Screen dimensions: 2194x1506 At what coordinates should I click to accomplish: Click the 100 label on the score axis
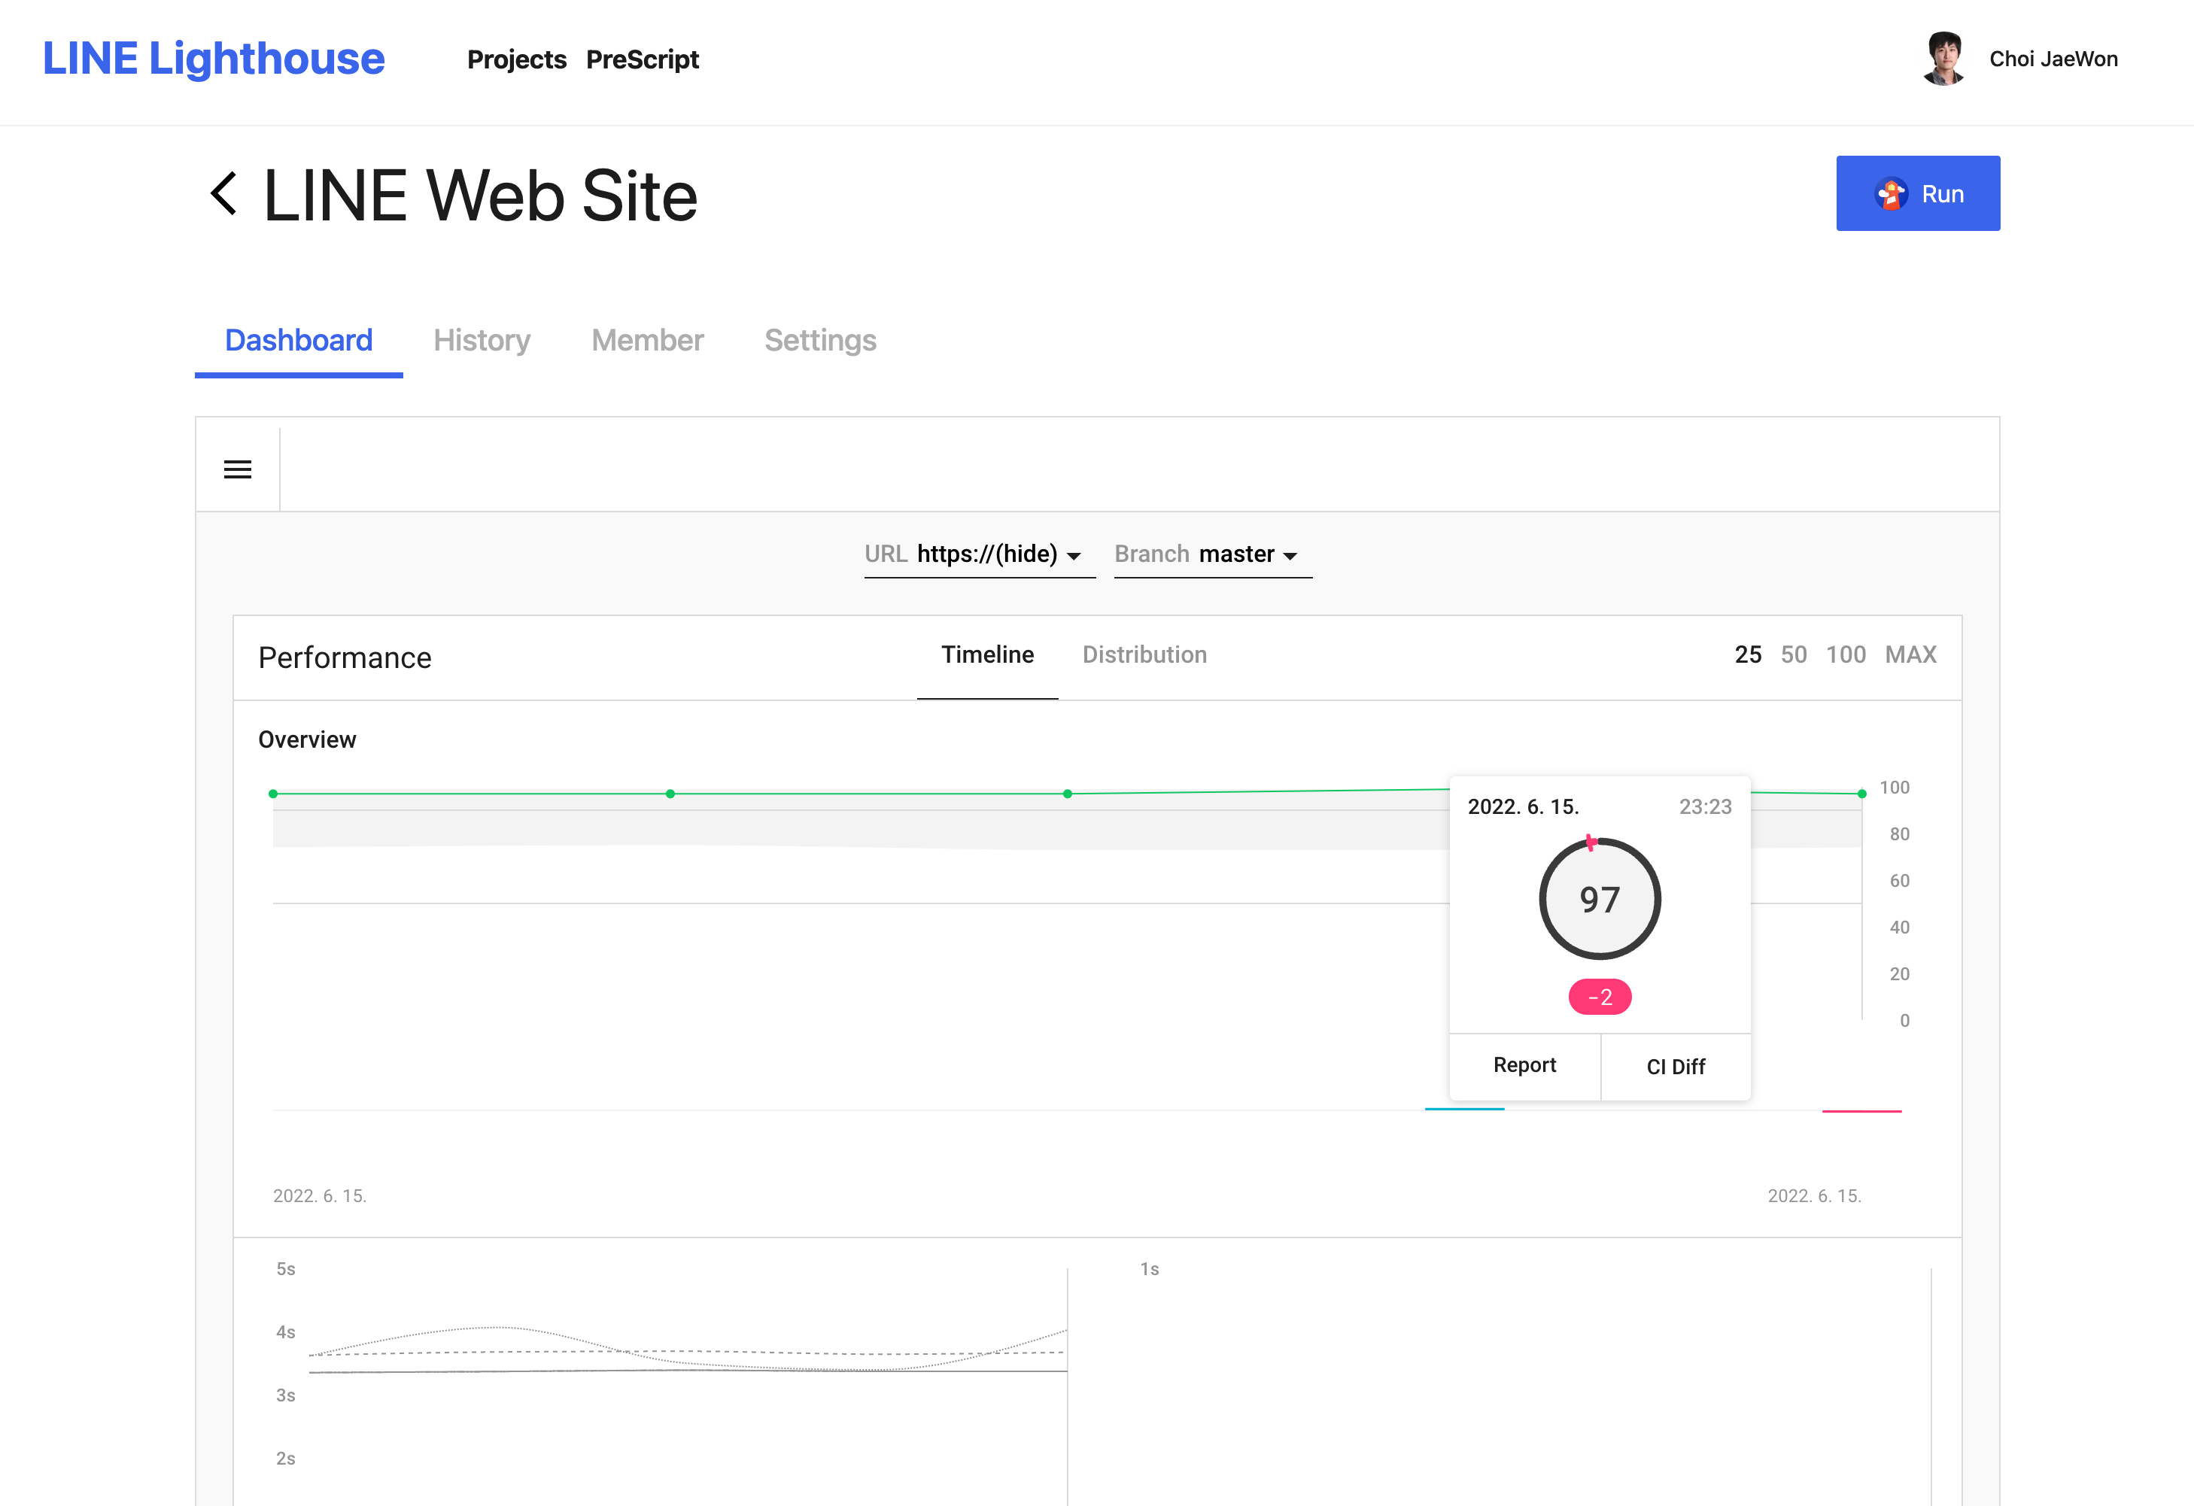1894,787
